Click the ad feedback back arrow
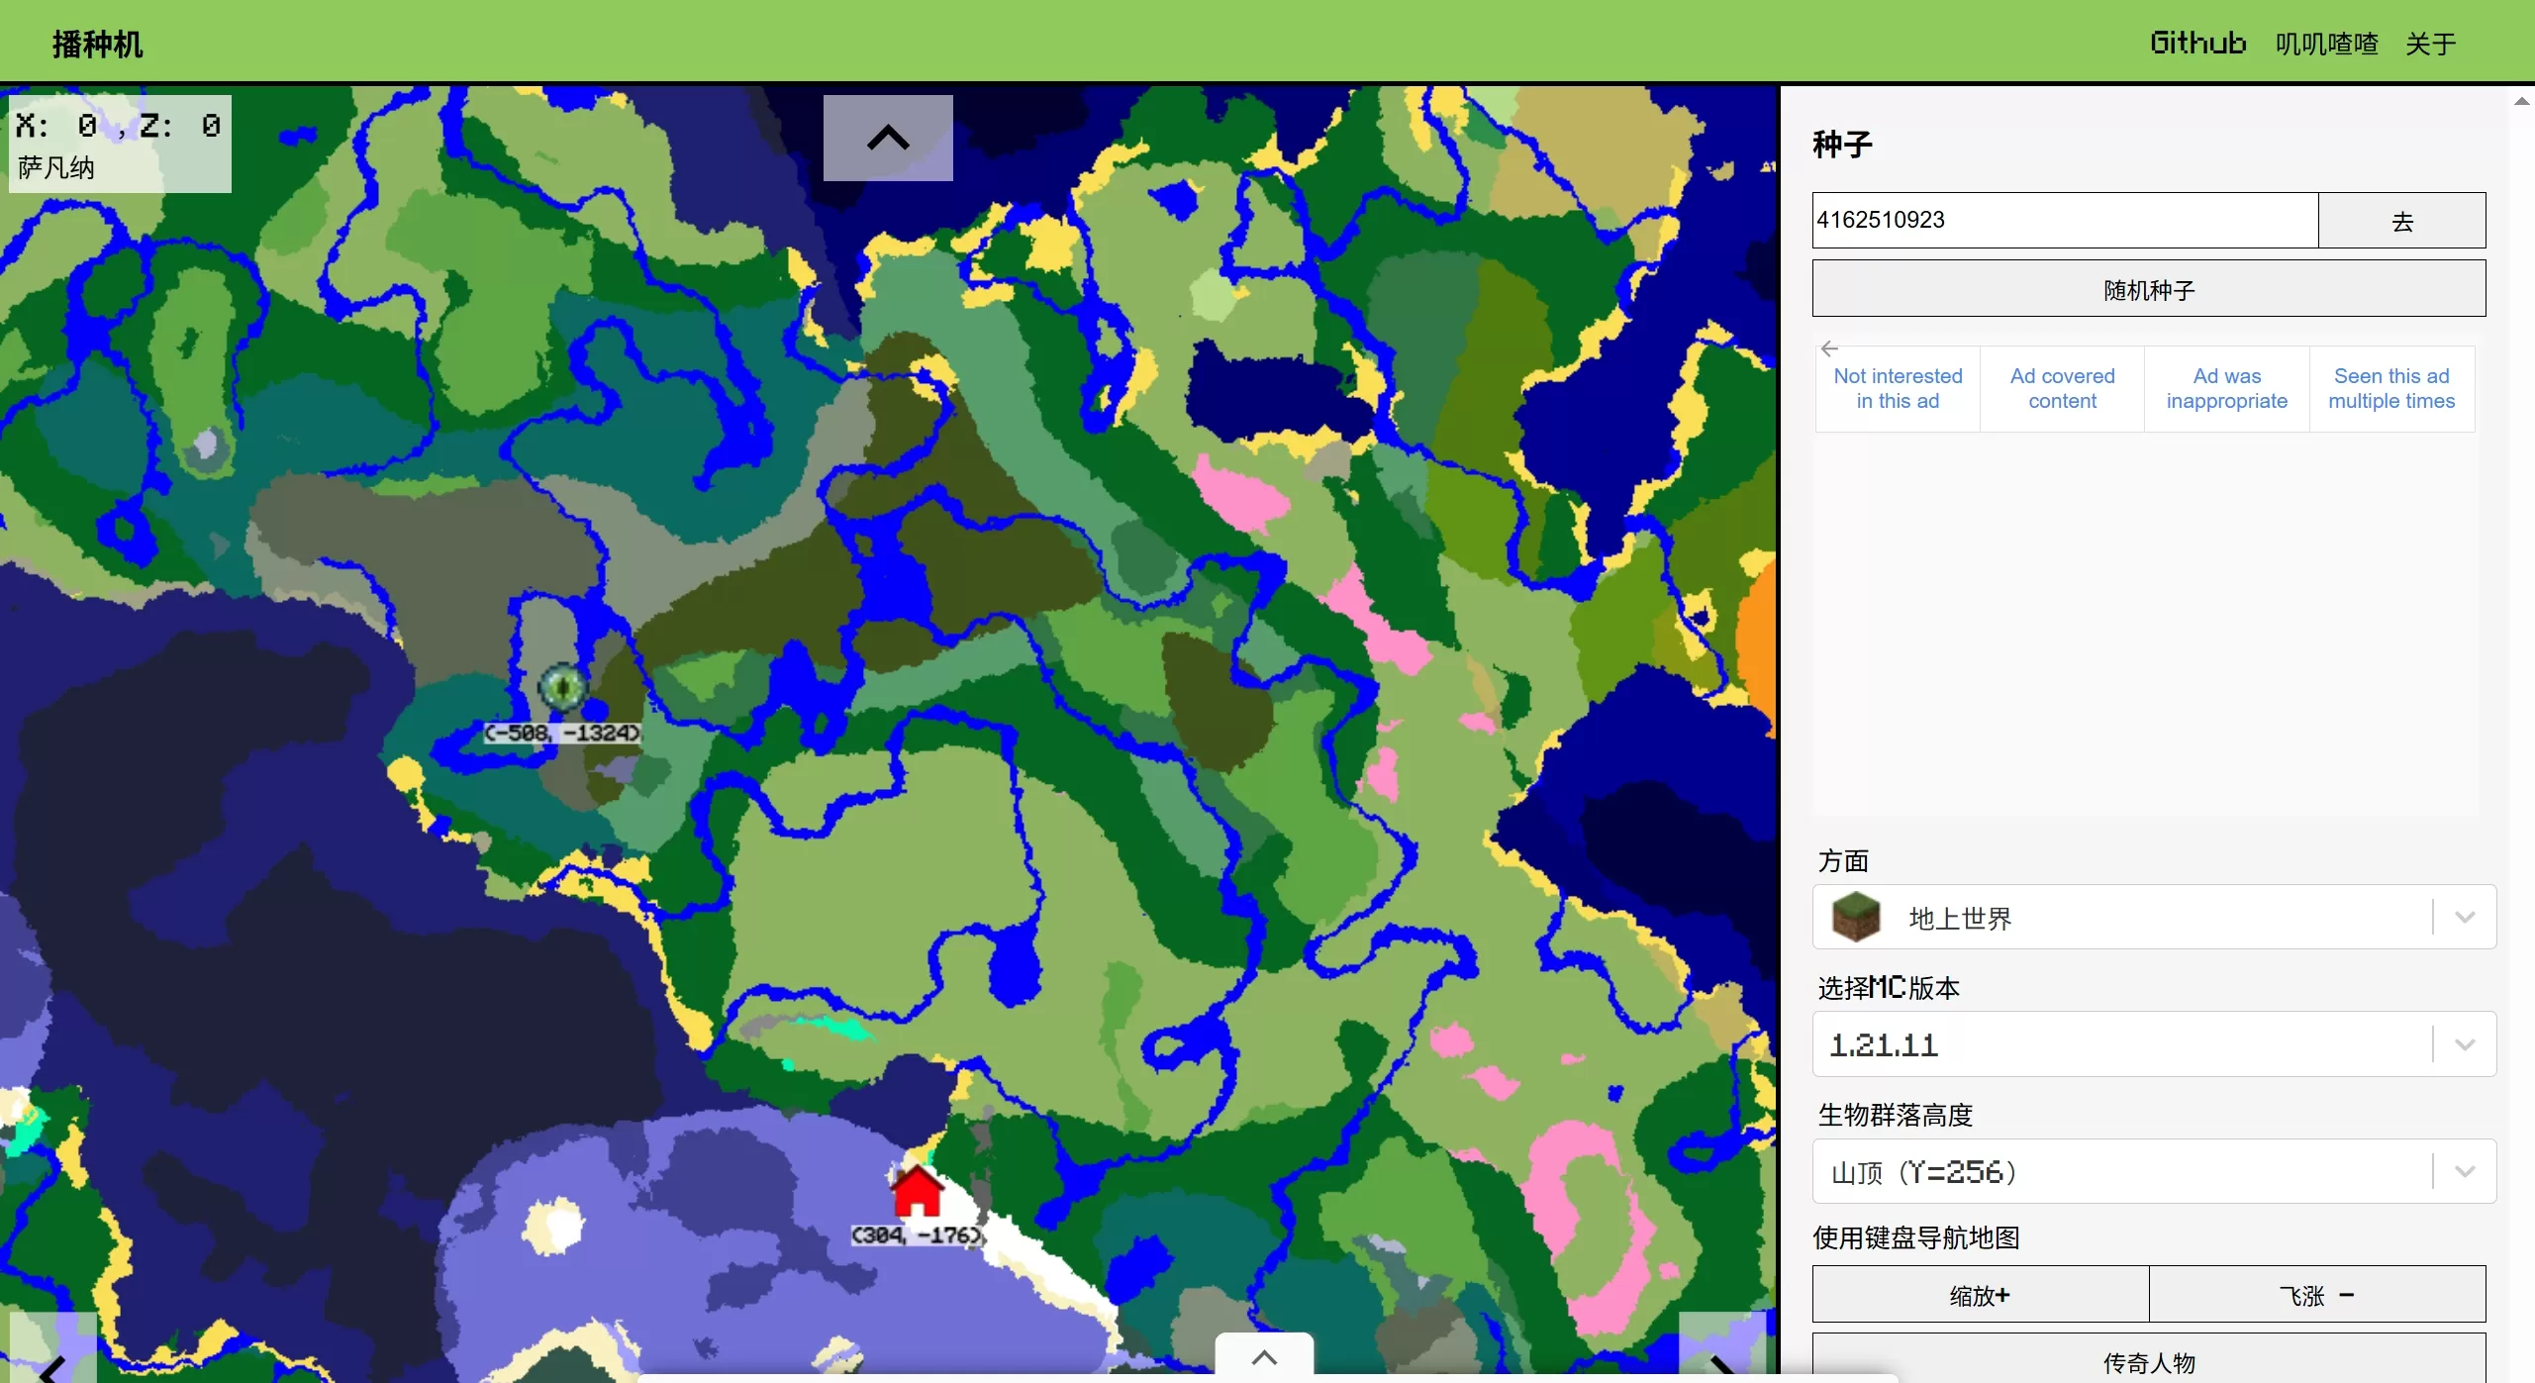Screen dimensions: 2535x1383 pyautogui.click(x=1829, y=348)
